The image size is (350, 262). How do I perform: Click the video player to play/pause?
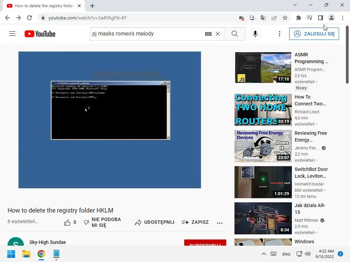tap(110, 120)
